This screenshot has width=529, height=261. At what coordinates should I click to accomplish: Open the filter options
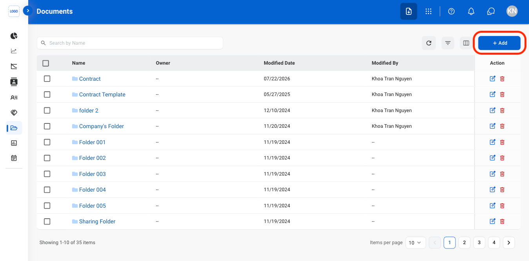[x=447, y=43]
